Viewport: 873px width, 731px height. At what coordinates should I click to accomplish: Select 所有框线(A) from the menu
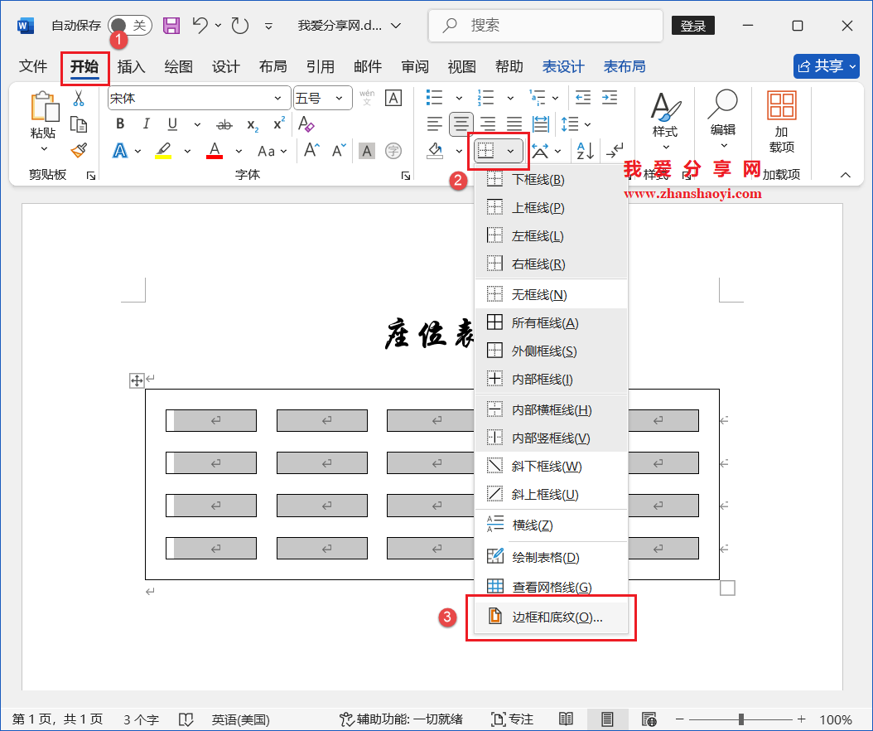click(x=551, y=323)
